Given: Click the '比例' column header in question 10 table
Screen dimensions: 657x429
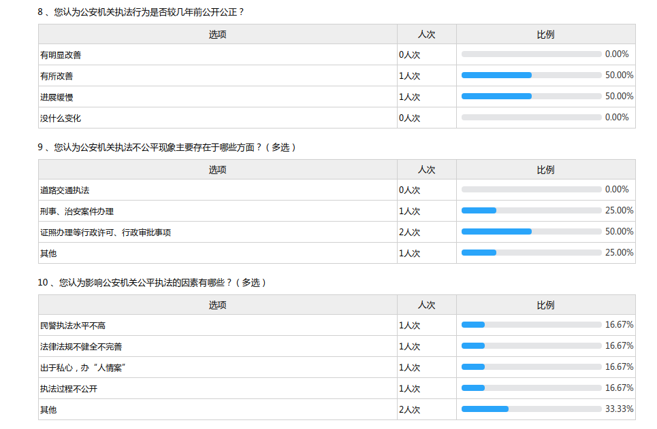Looking at the screenshot, I should pos(546,305).
